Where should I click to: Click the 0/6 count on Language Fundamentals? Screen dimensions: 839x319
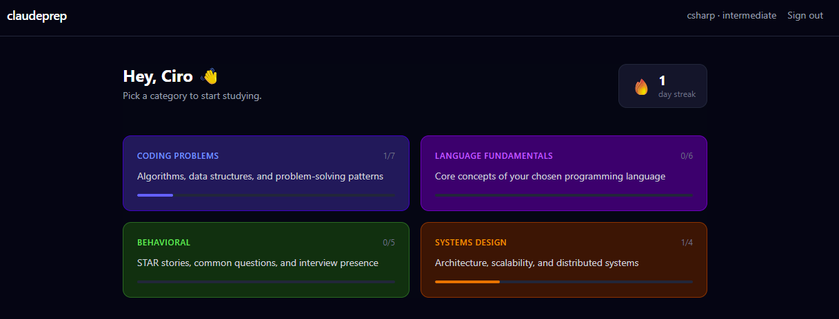[x=687, y=156]
